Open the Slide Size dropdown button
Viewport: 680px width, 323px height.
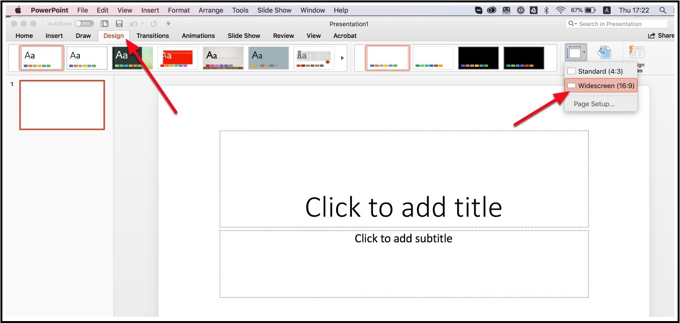pos(576,53)
